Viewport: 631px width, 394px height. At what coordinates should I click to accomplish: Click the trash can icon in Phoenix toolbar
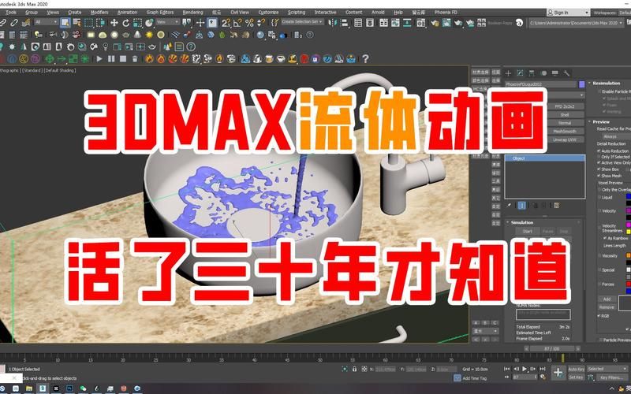[135, 59]
